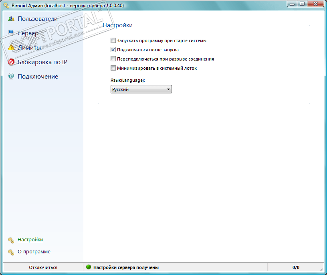
Task: Open the Язык(Language) dropdown showing Русский
Action: tap(141, 89)
